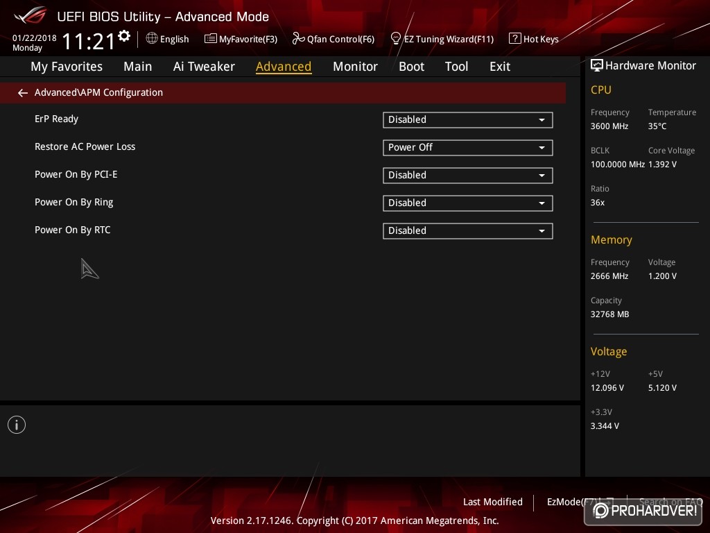Click the Last Modified button
This screenshot has height=533, width=710.
click(493, 502)
